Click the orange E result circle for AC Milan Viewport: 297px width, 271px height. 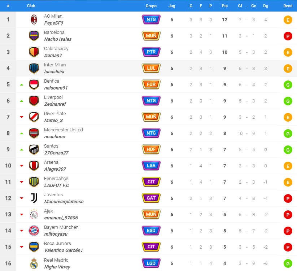pos(288,20)
